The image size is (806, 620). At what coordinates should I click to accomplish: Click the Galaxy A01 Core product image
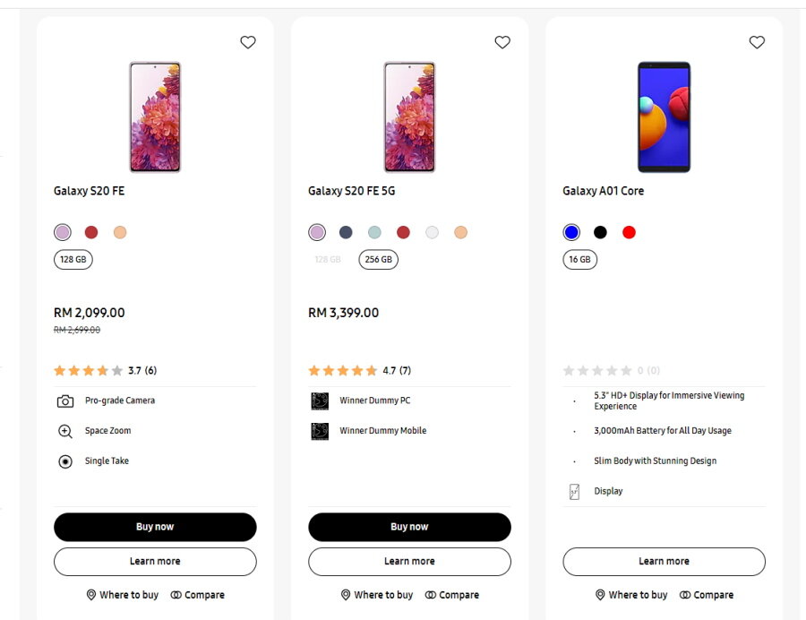coord(664,116)
